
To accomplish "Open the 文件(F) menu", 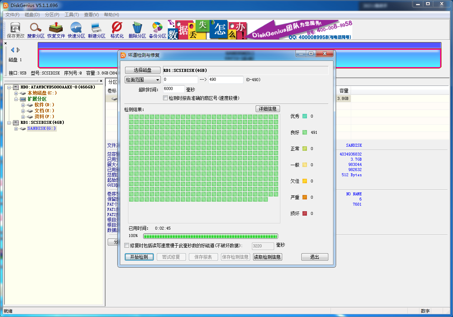I will point(13,15).
